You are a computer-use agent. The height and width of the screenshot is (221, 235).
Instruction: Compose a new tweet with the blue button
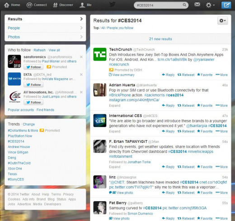click(x=226, y=5)
